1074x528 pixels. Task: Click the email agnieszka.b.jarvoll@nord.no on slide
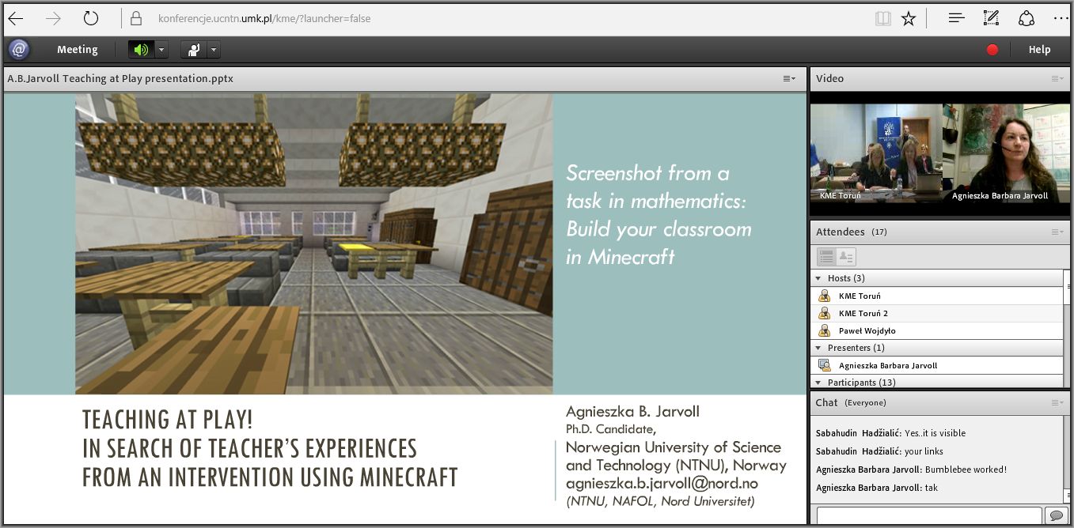(x=662, y=483)
